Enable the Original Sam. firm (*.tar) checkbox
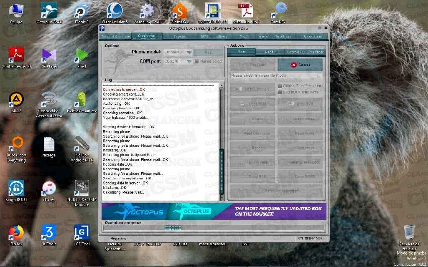 [280, 86]
